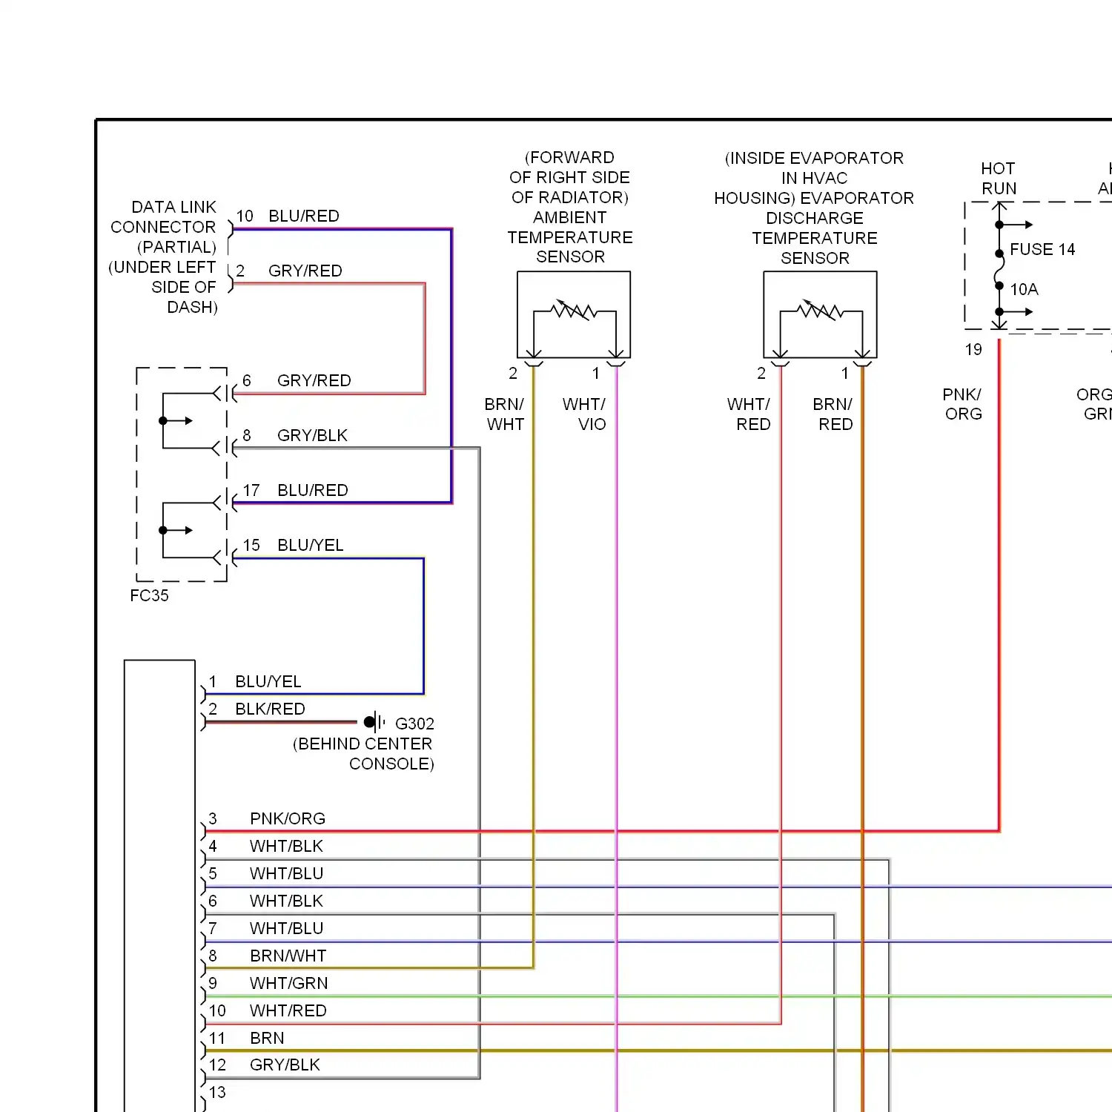The image size is (1112, 1112).
Task: Click the 3 PNK/ORG pin label
Action: (267, 818)
